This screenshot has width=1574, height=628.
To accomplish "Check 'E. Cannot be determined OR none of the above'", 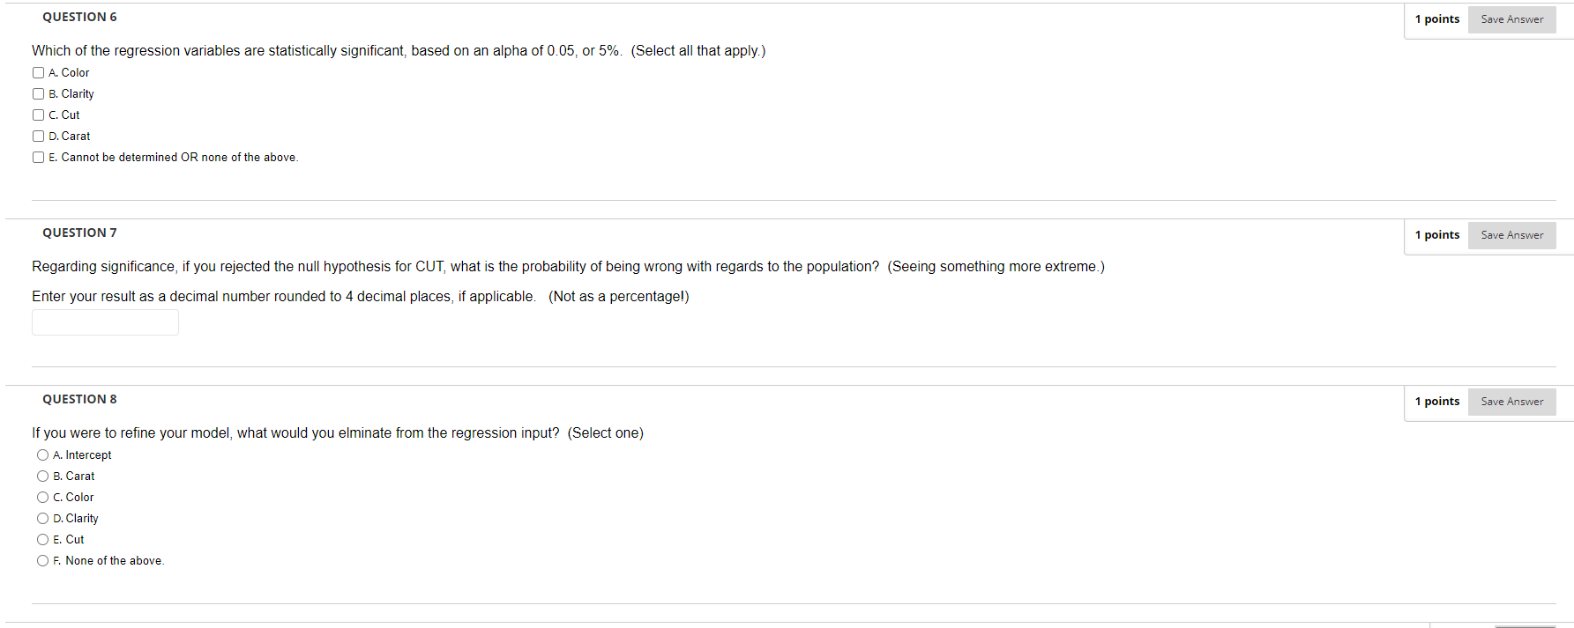I will tap(38, 157).
